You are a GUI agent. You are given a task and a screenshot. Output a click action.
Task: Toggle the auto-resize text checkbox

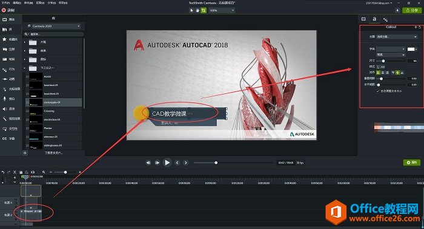coord(378,91)
